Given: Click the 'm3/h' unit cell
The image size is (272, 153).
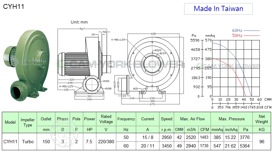Looking at the screenshot, I should click(x=191, y=129).
